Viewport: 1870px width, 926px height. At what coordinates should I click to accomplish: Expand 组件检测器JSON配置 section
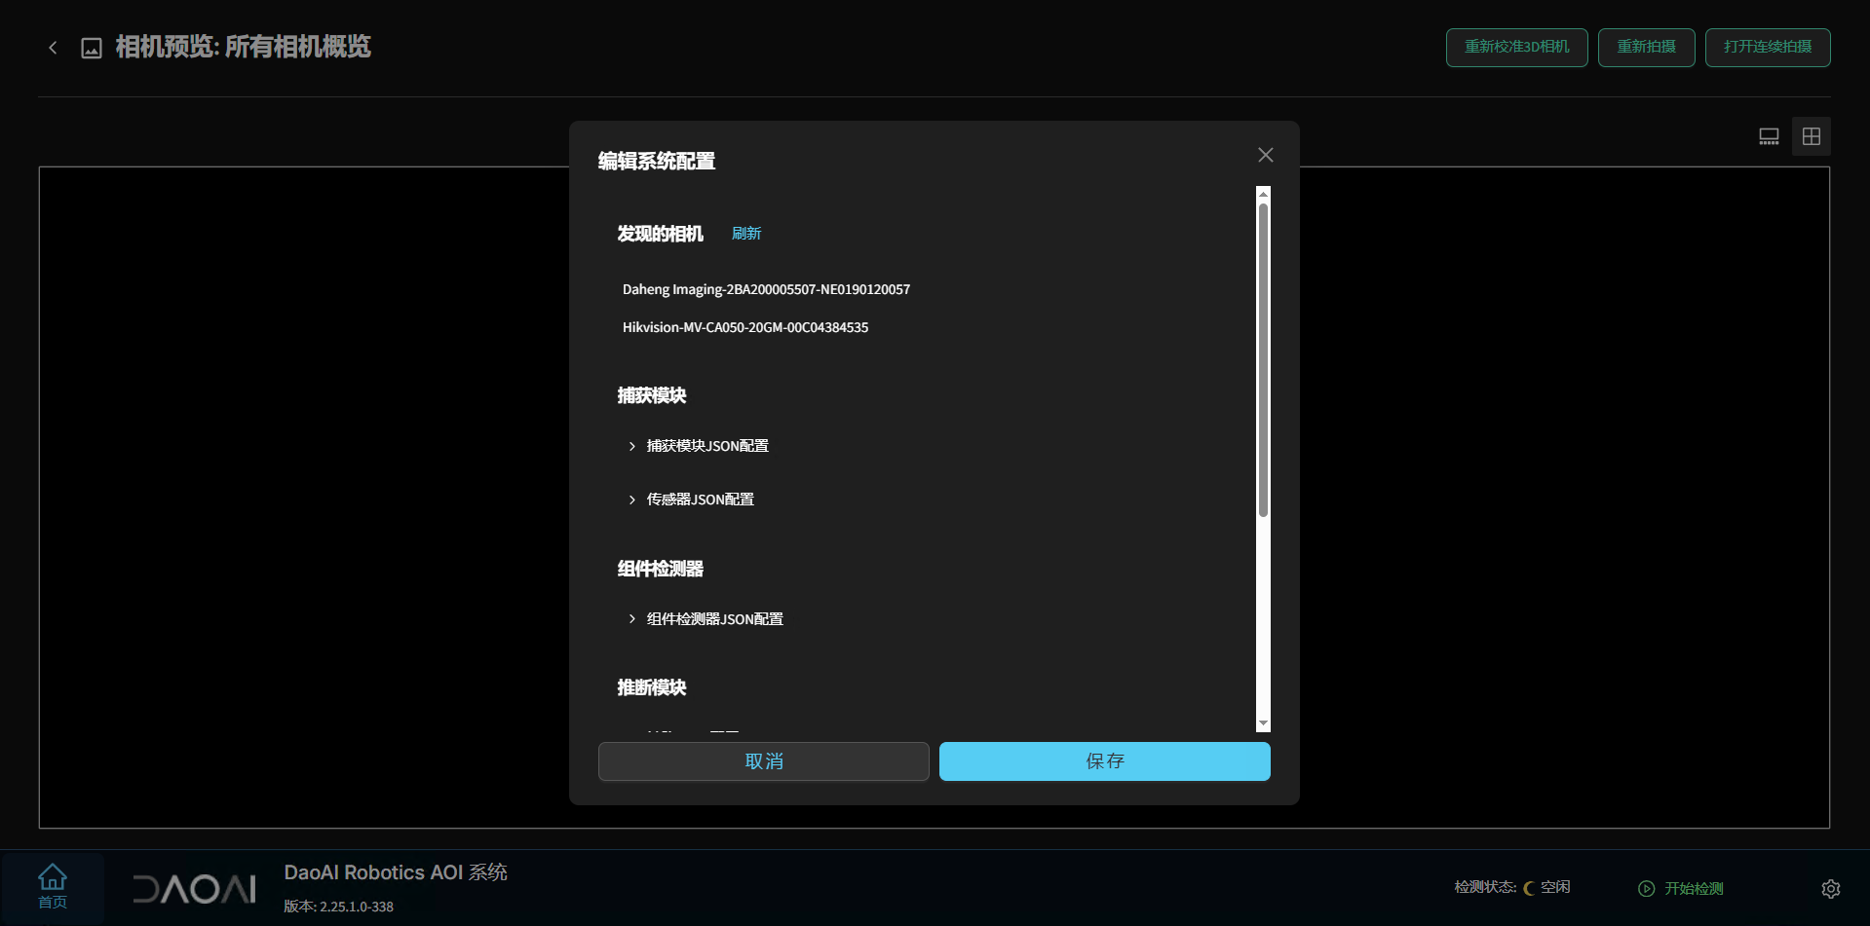pos(713,619)
